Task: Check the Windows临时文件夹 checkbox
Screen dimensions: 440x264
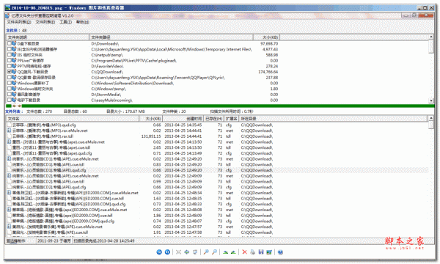Action: [x=10, y=89]
